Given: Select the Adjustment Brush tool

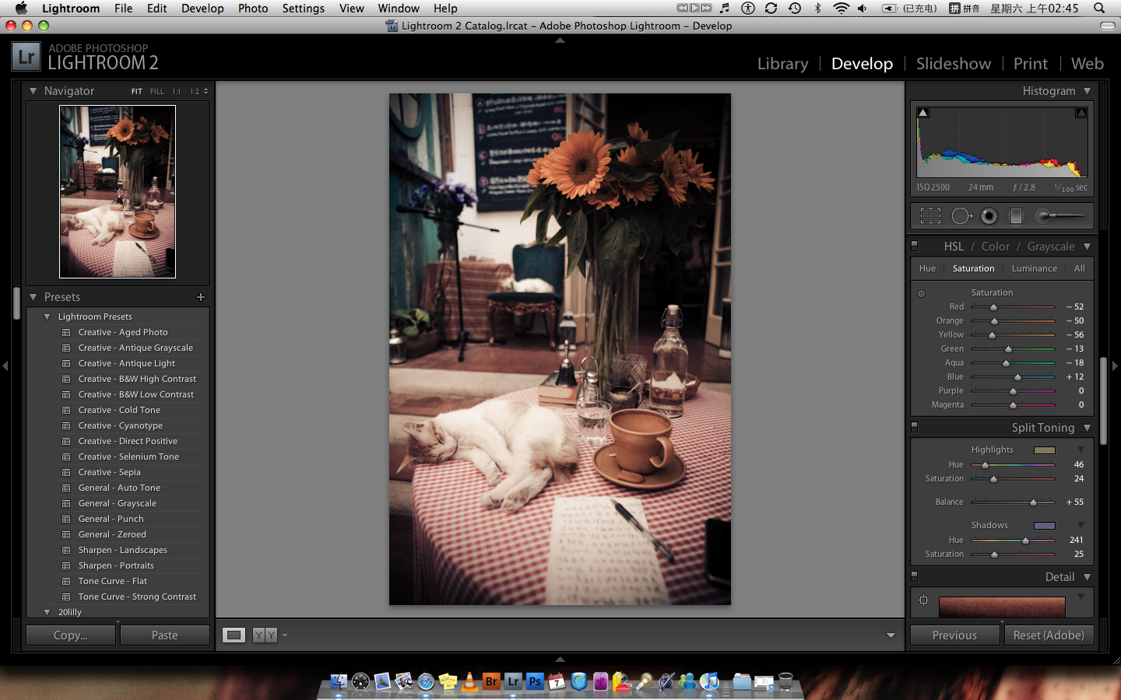Looking at the screenshot, I should (1060, 215).
